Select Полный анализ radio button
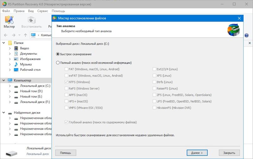The height and width of the screenshot is (159, 253). pos(58,63)
